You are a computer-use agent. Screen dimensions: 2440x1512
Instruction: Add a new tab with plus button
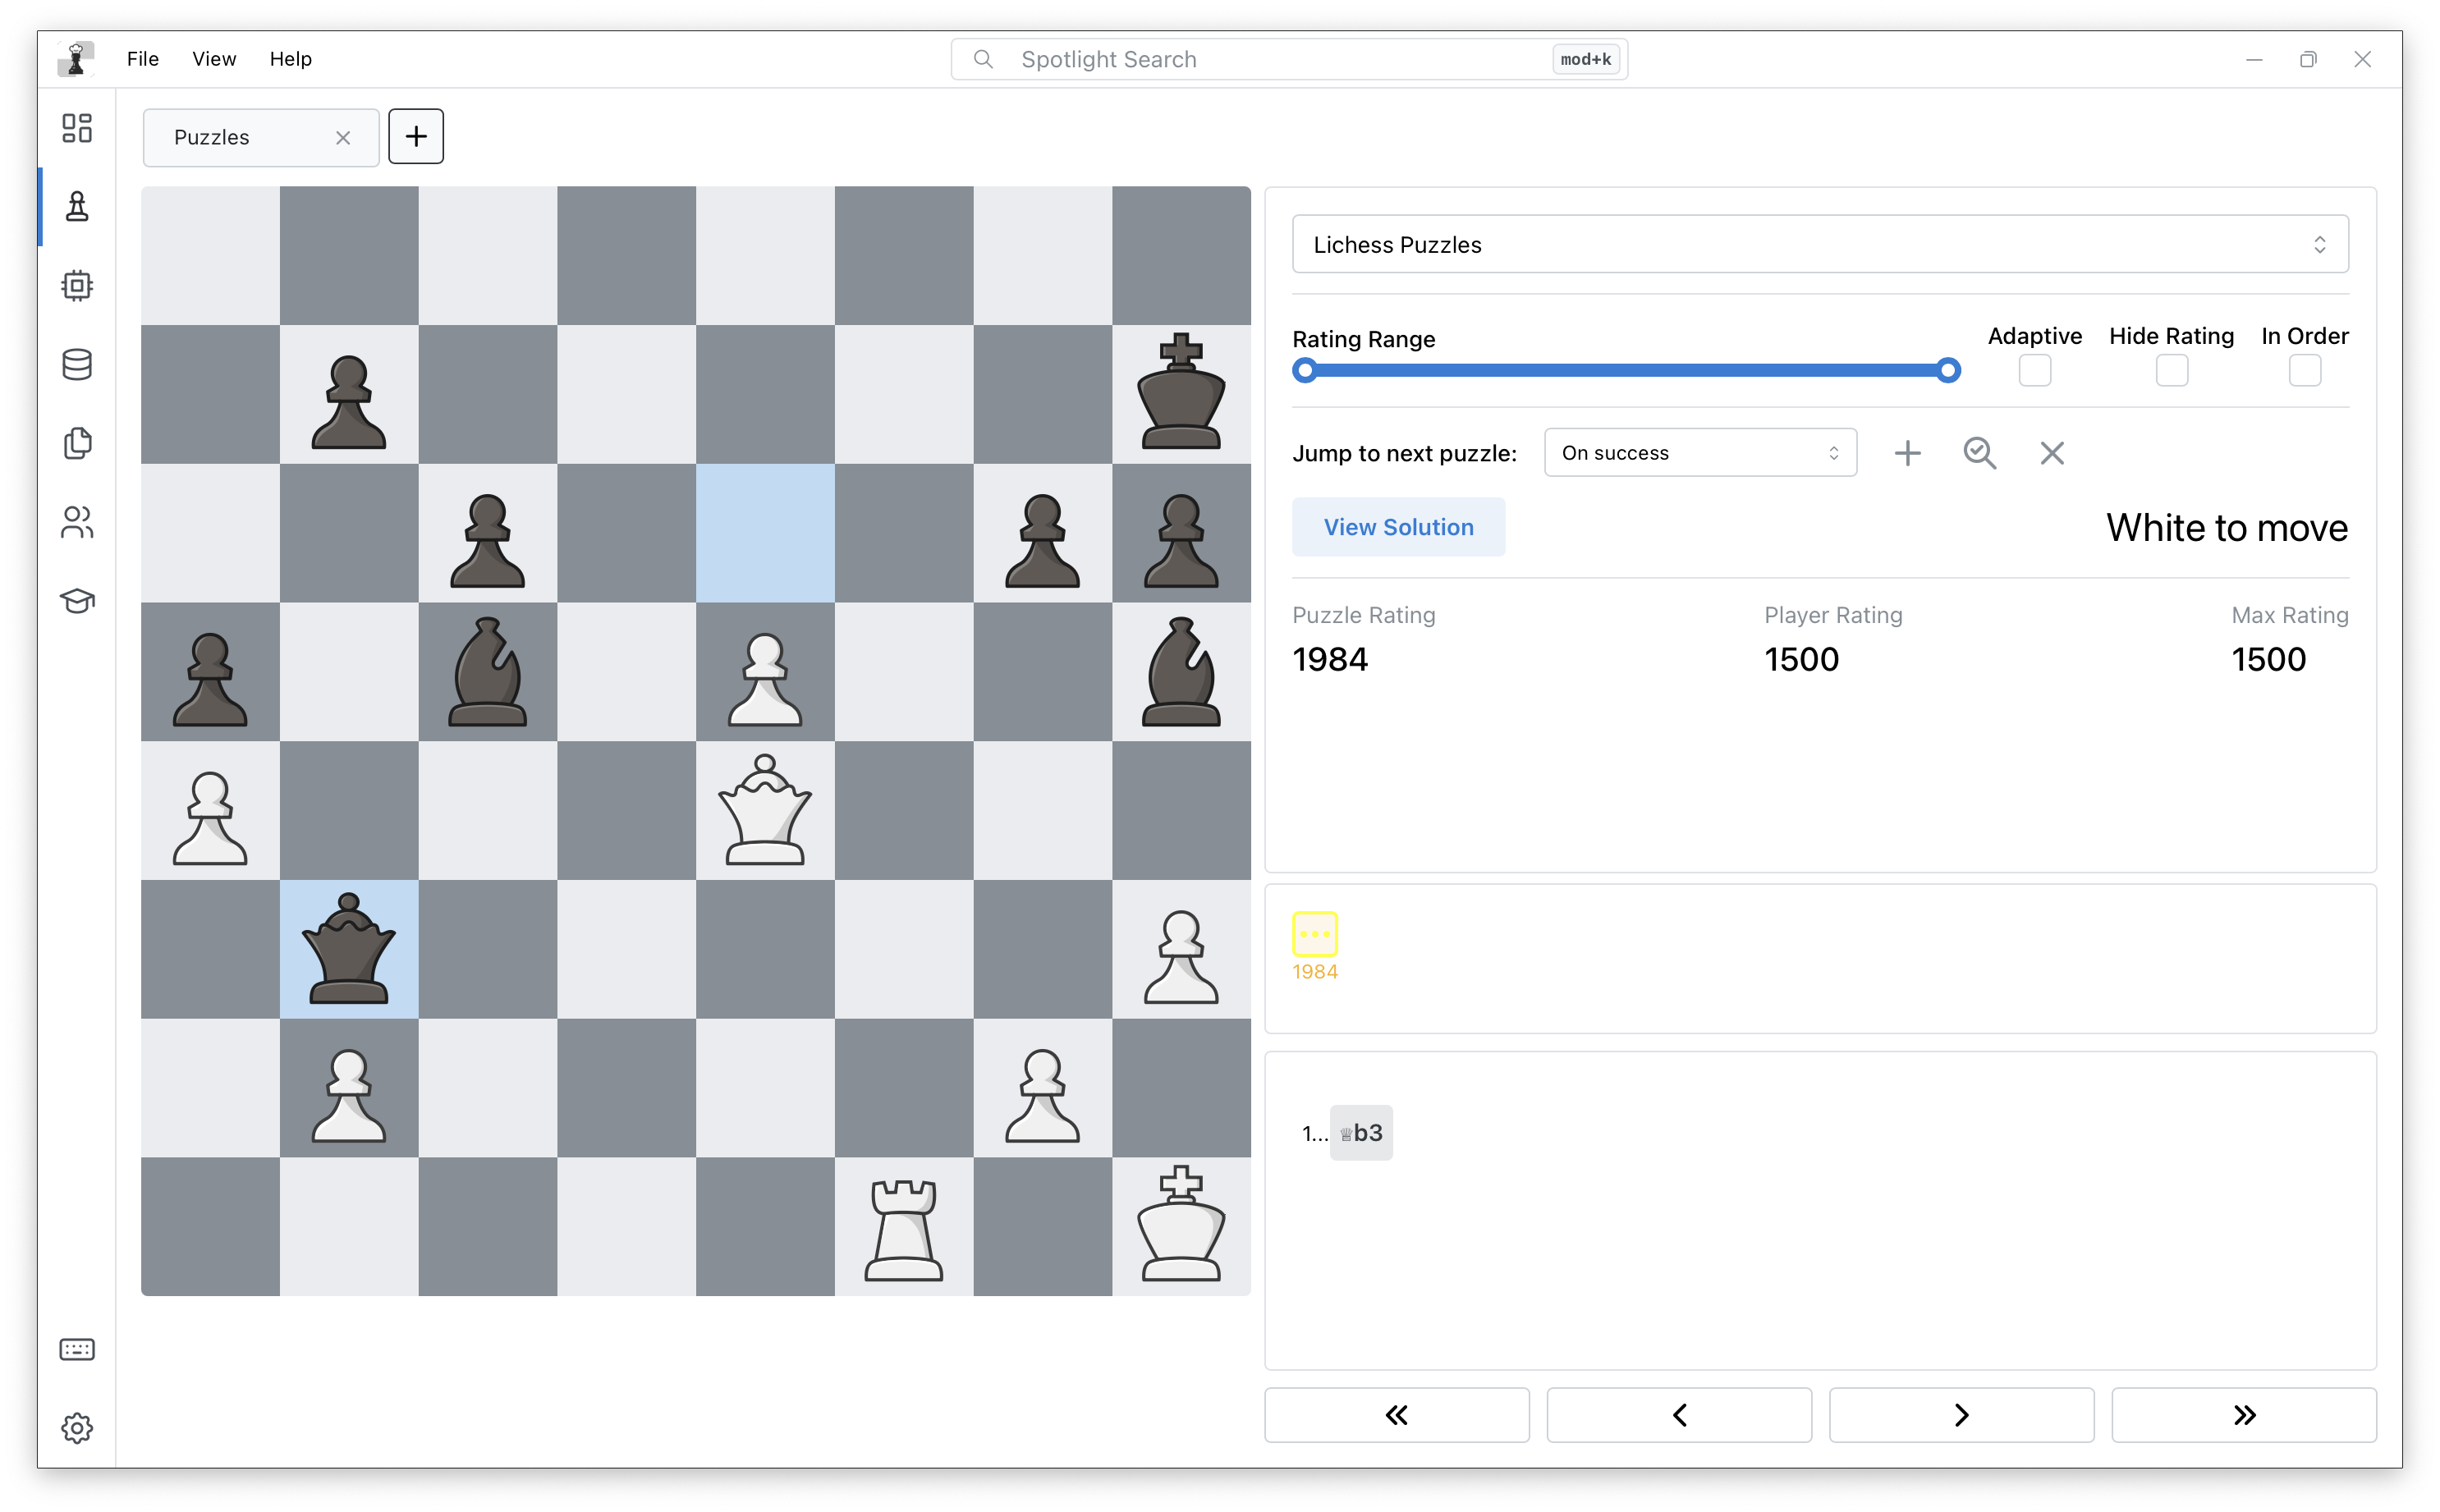(x=416, y=136)
